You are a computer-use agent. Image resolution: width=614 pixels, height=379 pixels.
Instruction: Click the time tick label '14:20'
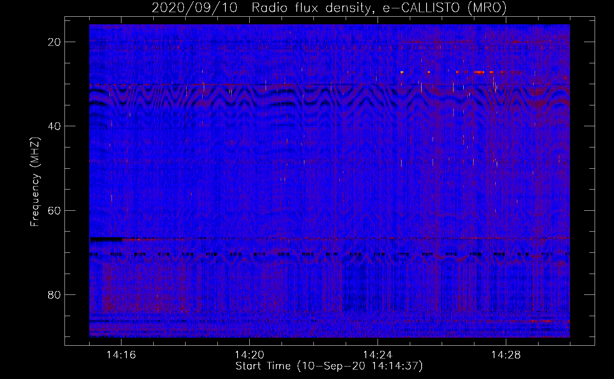250,355
